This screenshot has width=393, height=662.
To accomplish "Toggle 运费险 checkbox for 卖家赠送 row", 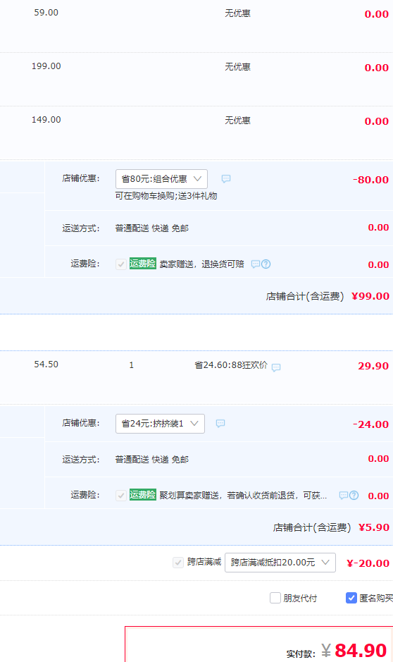I will click(x=121, y=264).
